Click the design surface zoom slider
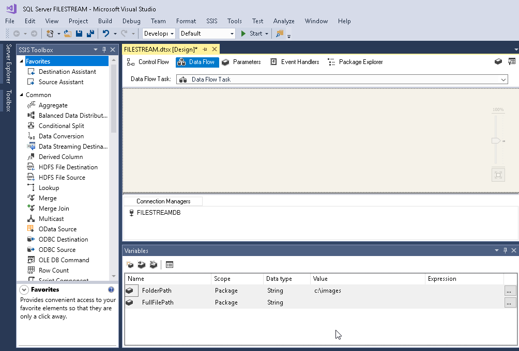519x351 pixels. point(496,141)
